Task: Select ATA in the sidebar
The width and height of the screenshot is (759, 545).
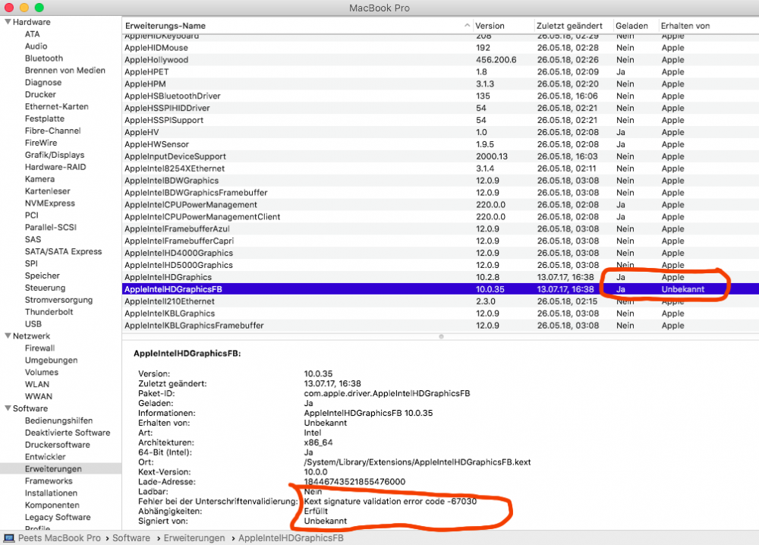Action: pos(33,34)
